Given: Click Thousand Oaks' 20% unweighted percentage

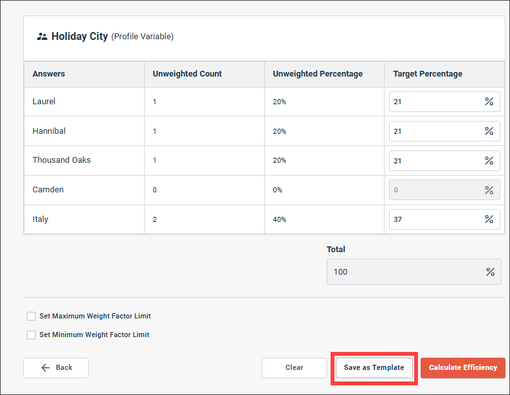Looking at the screenshot, I should pos(279,160).
